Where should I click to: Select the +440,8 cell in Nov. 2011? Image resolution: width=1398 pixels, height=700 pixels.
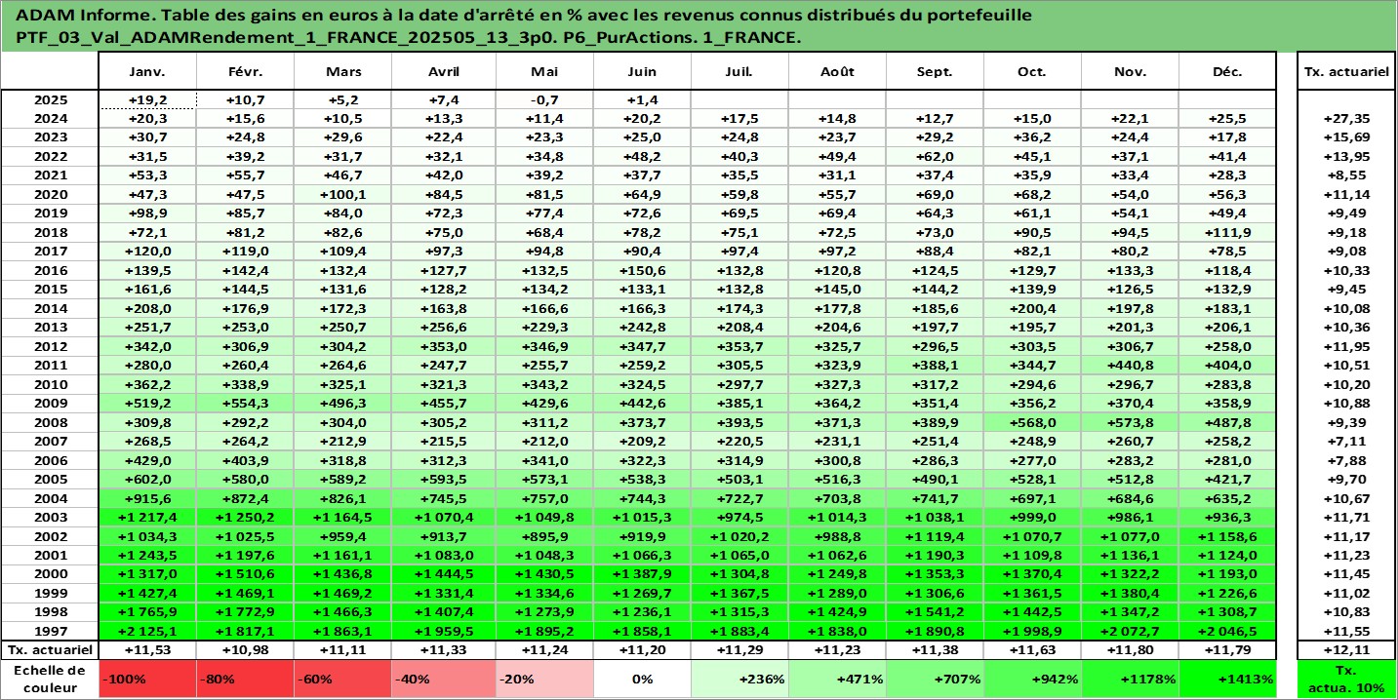(1130, 366)
